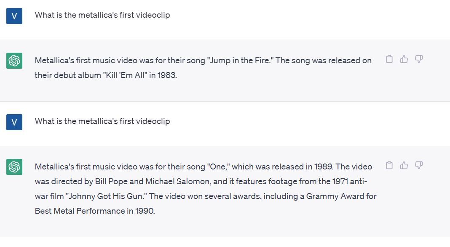Click "Best Metal Performance in 1990" text
The image size is (450, 247).
point(95,211)
